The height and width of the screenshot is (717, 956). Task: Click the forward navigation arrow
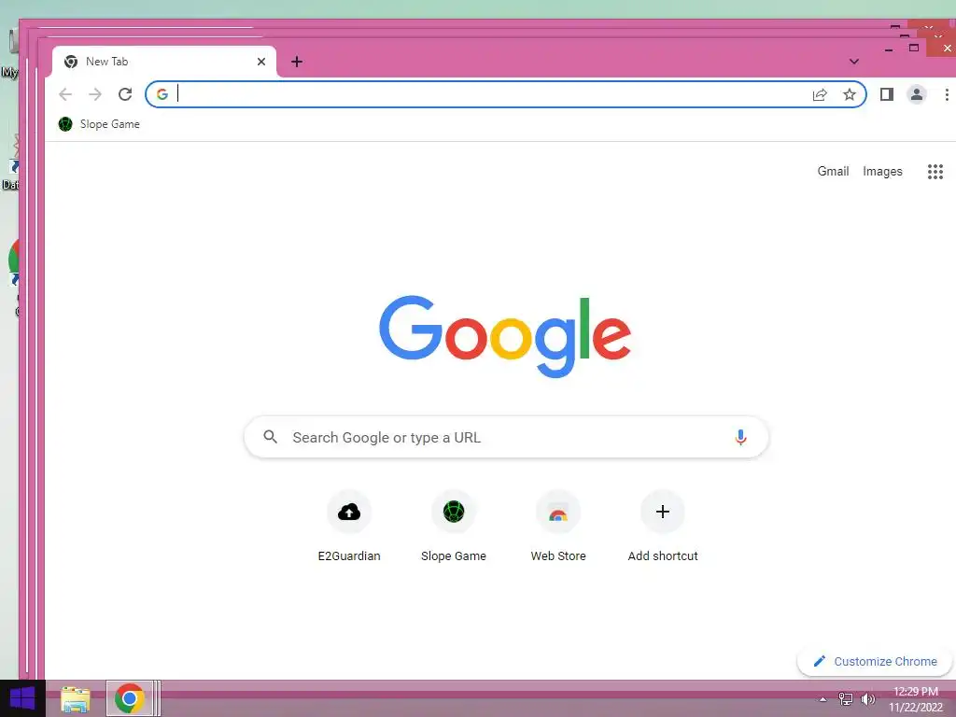pos(95,94)
